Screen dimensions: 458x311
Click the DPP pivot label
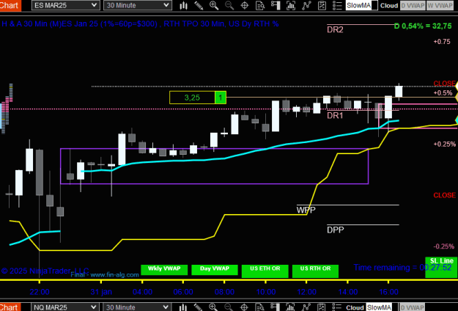click(x=336, y=230)
